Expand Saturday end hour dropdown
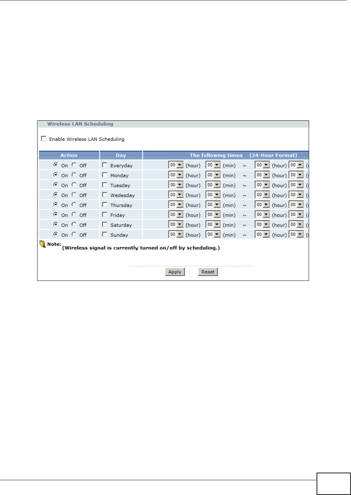This screenshot has width=351, height=495. coord(262,225)
